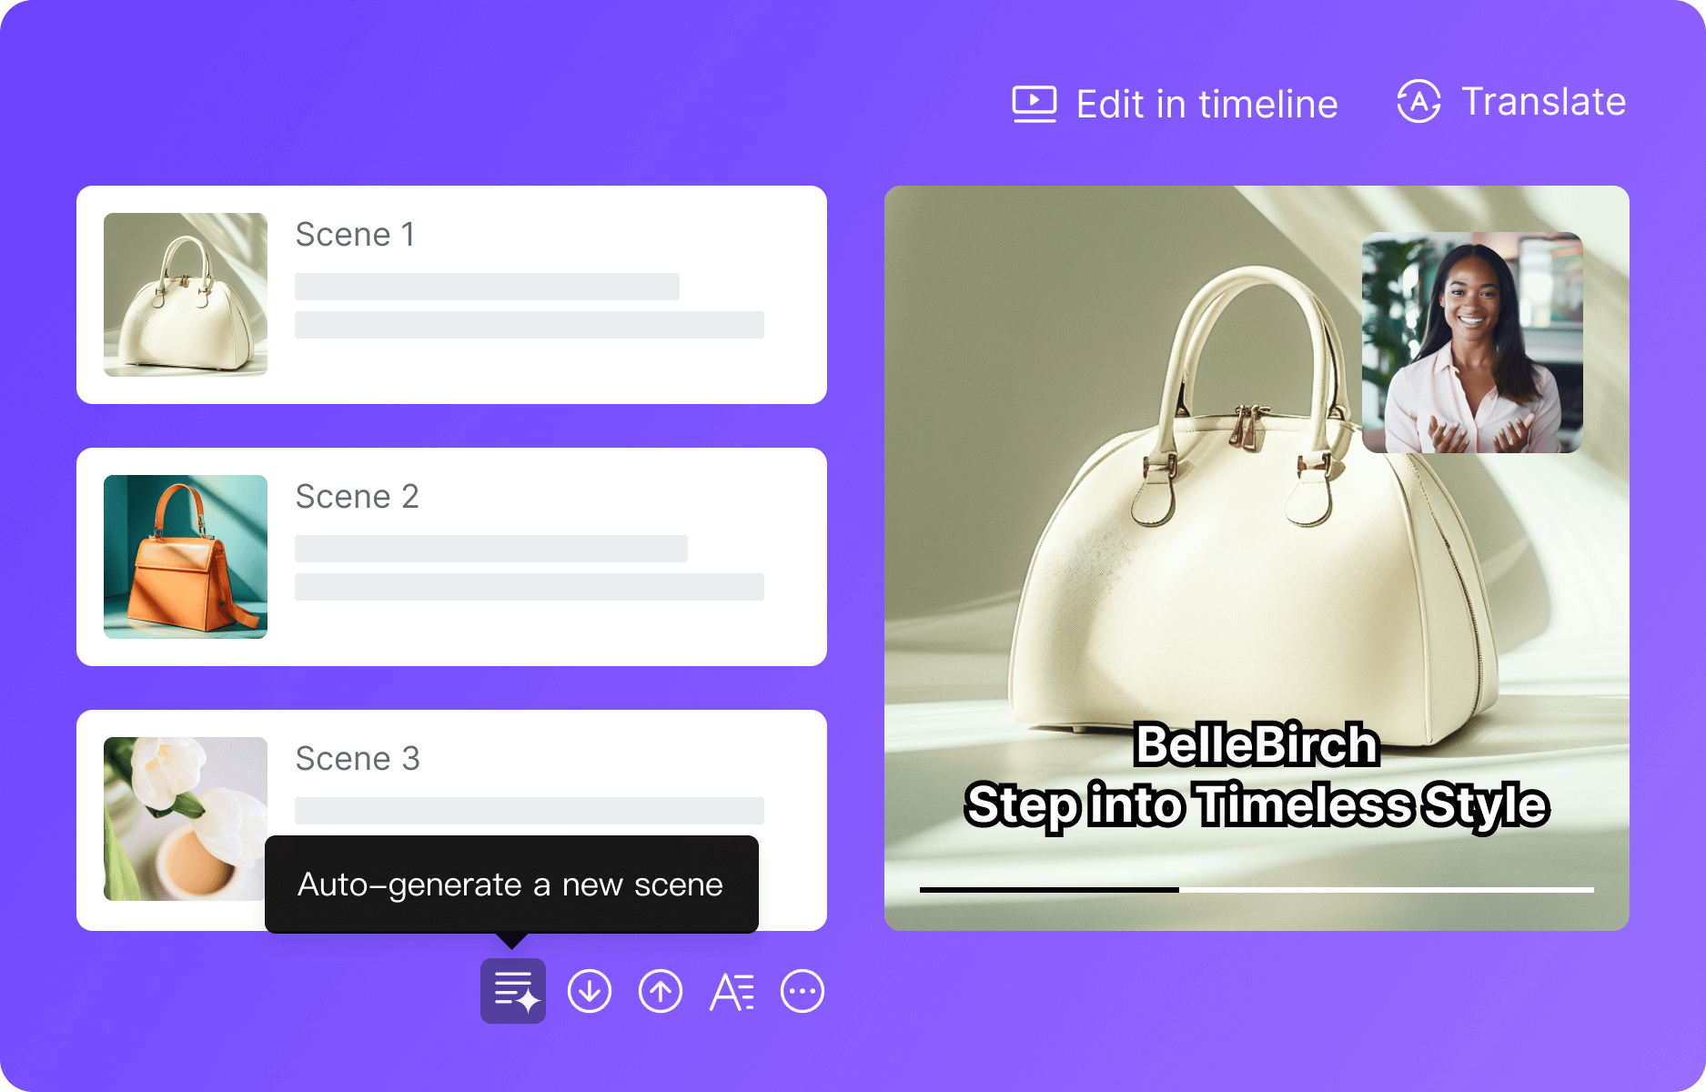Click the Translate text label
This screenshot has height=1092, width=1706.
[1543, 101]
